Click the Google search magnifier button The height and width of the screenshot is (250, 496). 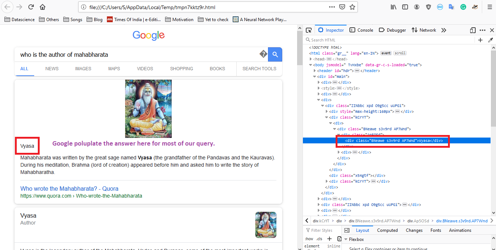275,55
